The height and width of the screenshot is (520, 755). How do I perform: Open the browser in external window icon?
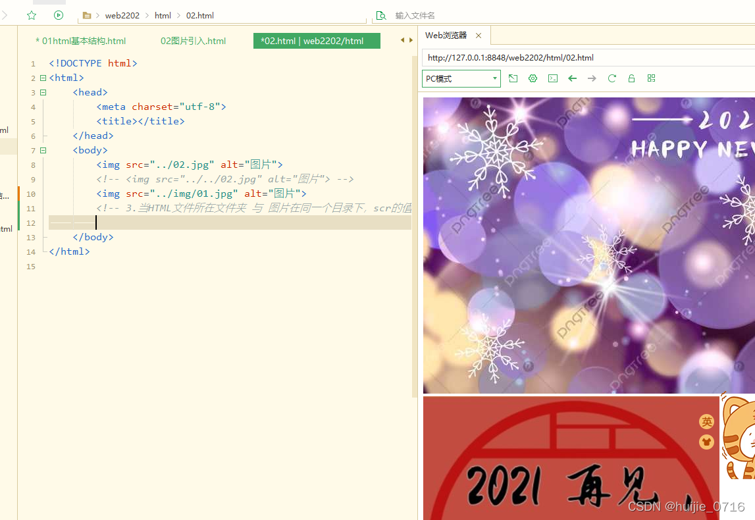513,78
